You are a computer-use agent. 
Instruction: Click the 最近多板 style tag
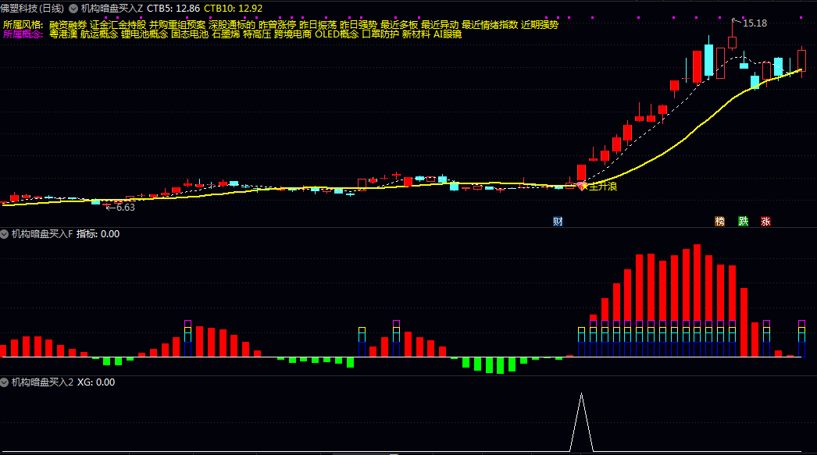(x=399, y=25)
